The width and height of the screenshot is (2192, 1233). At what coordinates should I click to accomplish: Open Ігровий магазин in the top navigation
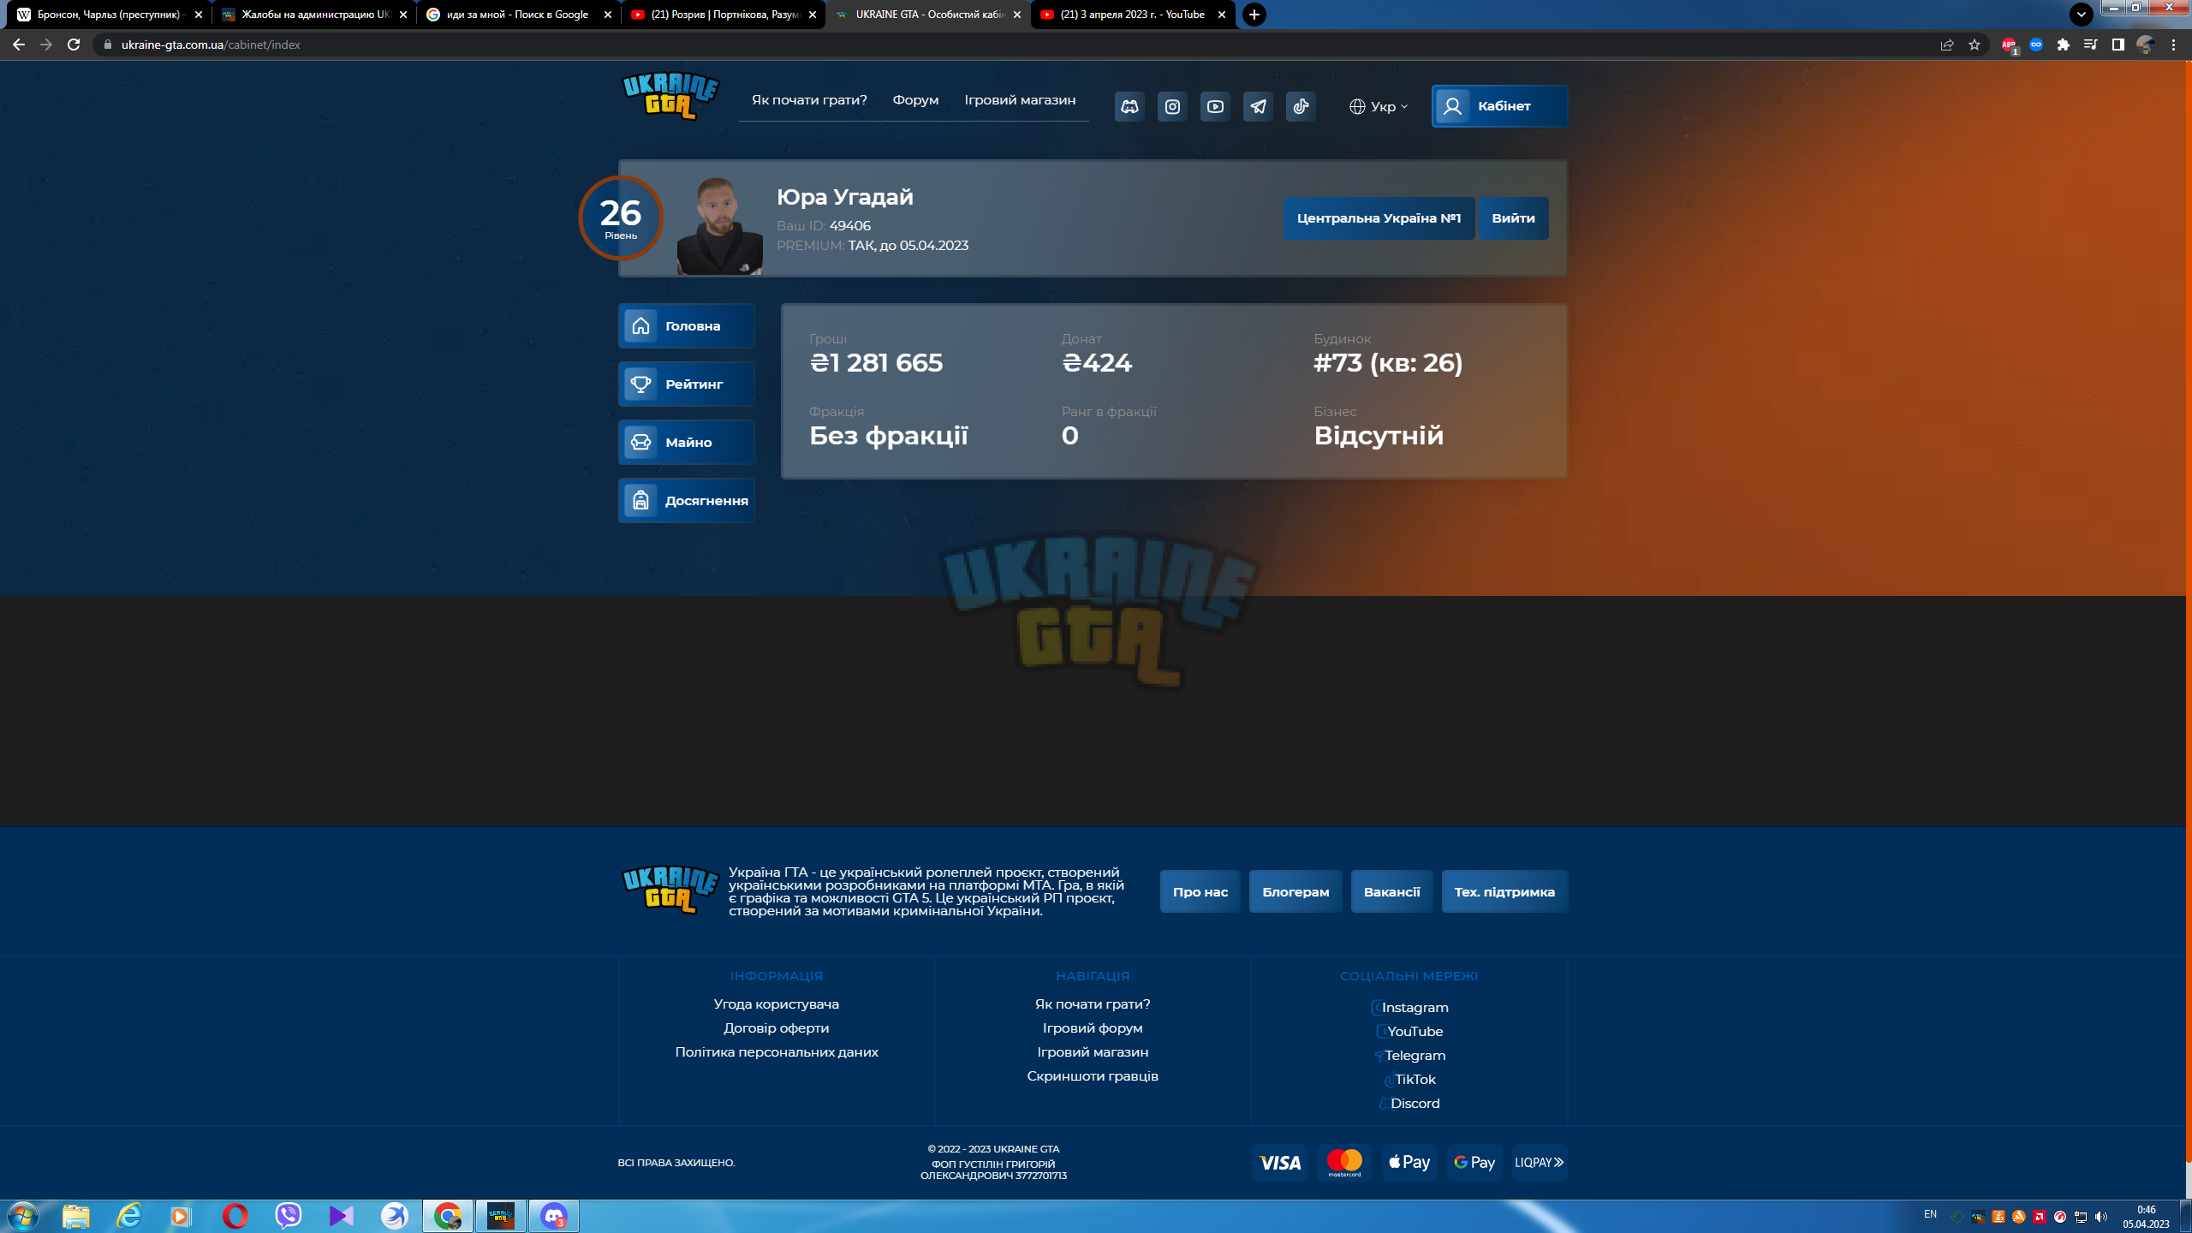(1020, 100)
